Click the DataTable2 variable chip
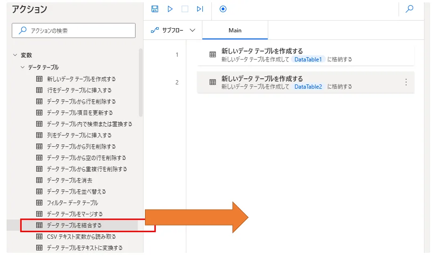432x257 pixels. 308,87
